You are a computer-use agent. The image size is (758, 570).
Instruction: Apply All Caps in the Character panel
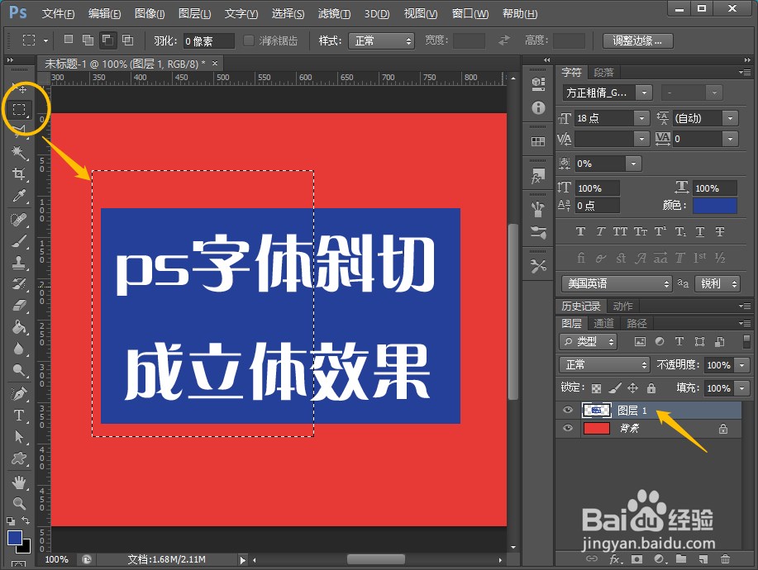coord(621,232)
